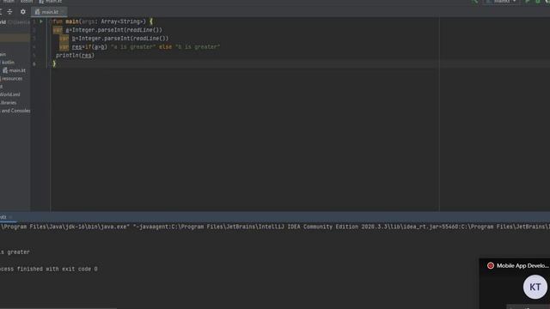Click the red recording indicator in overlay
Screen dimensions: 550x309
tap(491, 266)
